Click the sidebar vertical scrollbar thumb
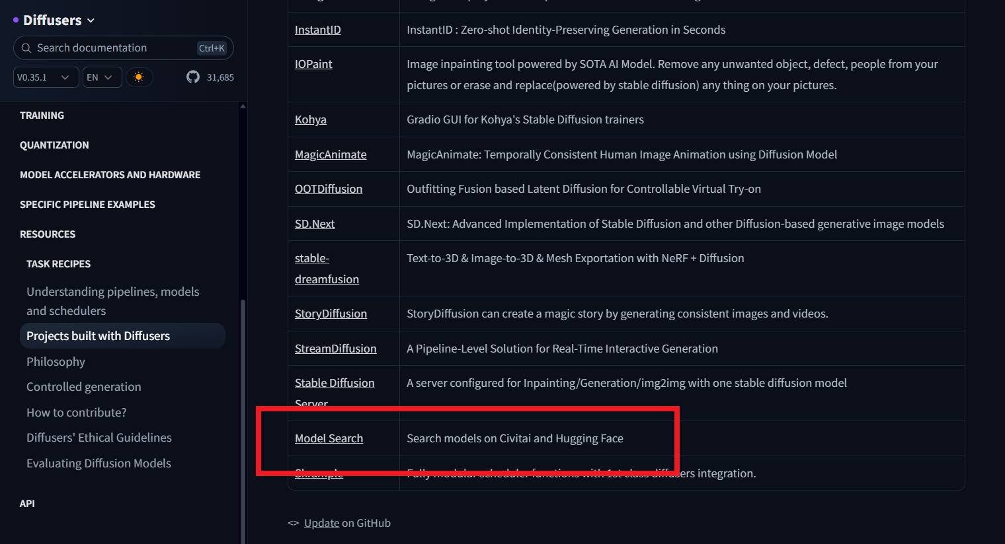Image resolution: width=1005 pixels, height=544 pixels. (x=243, y=421)
